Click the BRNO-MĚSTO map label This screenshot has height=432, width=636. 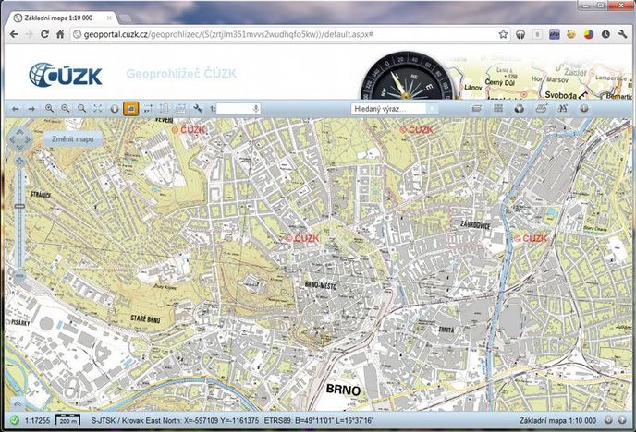click(321, 285)
